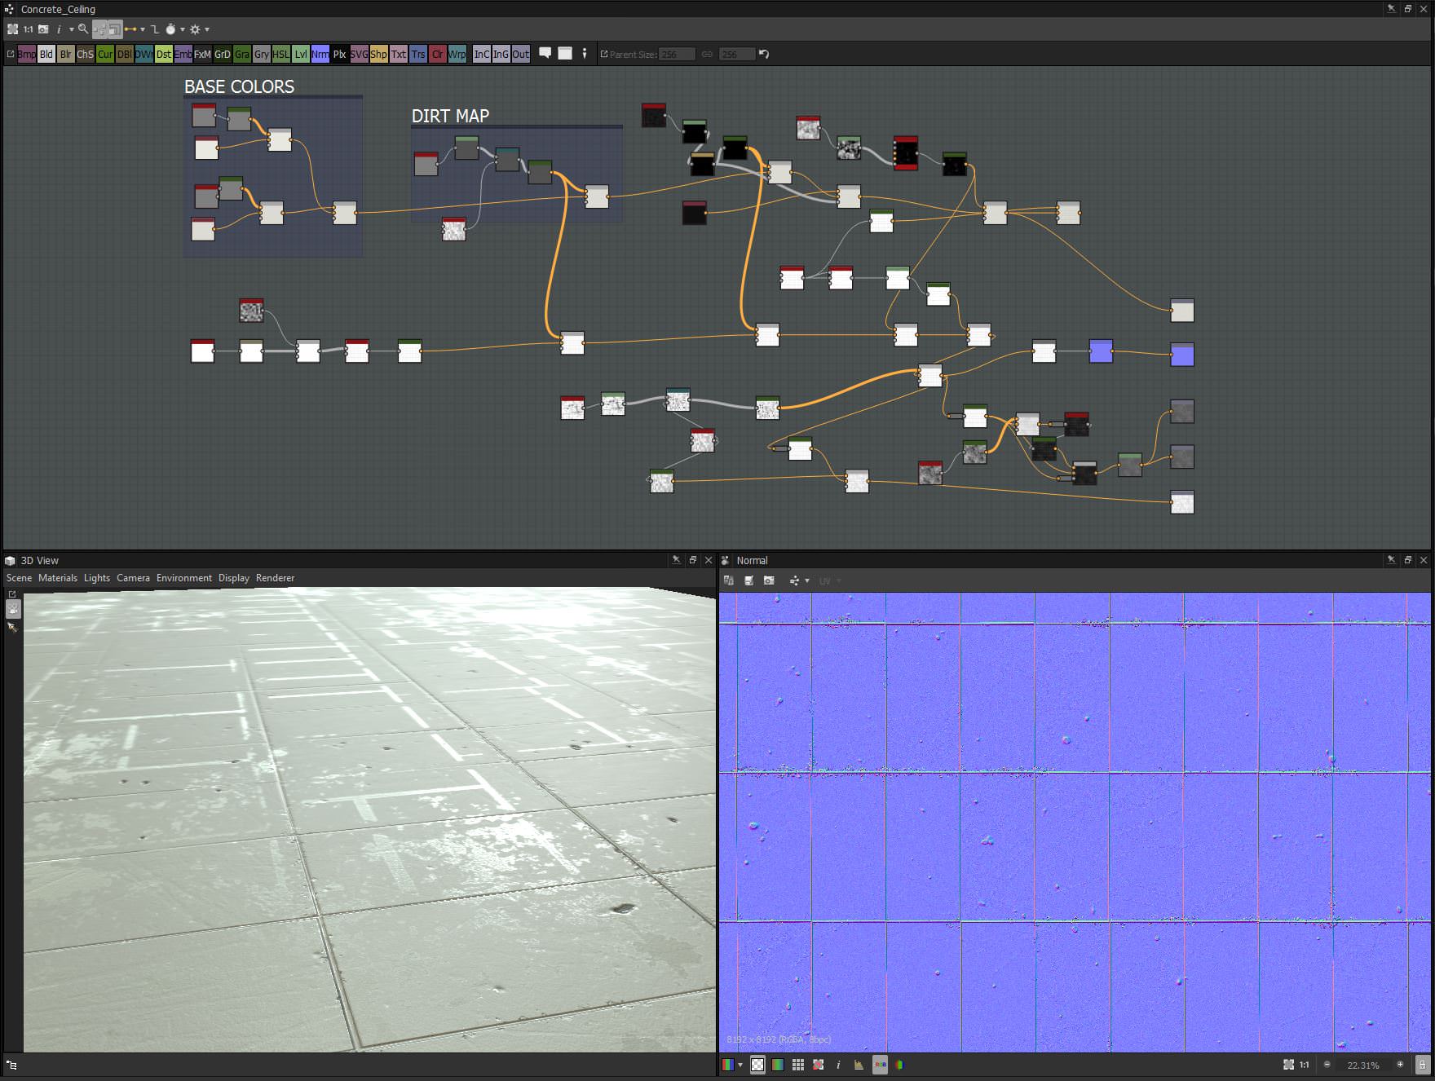Add a Normal (Nrm) node
The image size is (1435, 1081).
(320, 55)
